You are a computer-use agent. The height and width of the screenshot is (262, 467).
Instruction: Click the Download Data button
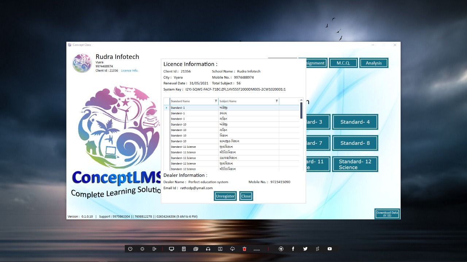pyautogui.click(x=387, y=214)
